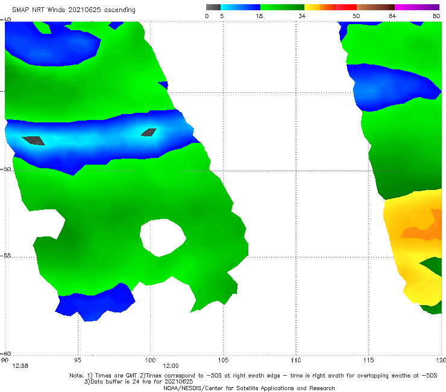Screen dimensions: 446x392
Task: Click the blue 5-18 segment of color bar
Action: pos(240,7)
